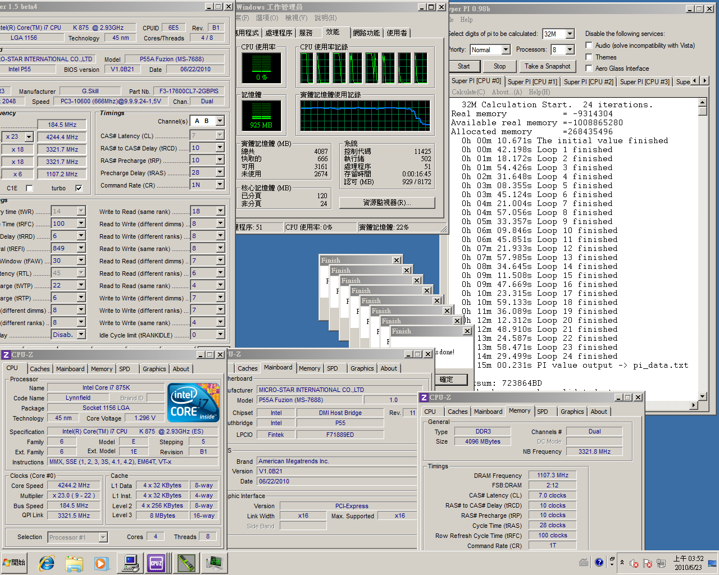The width and height of the screenshot is (719, 575).
Task: Click the Processor #1 selection dropdown
Action: (x=78, y=537)
